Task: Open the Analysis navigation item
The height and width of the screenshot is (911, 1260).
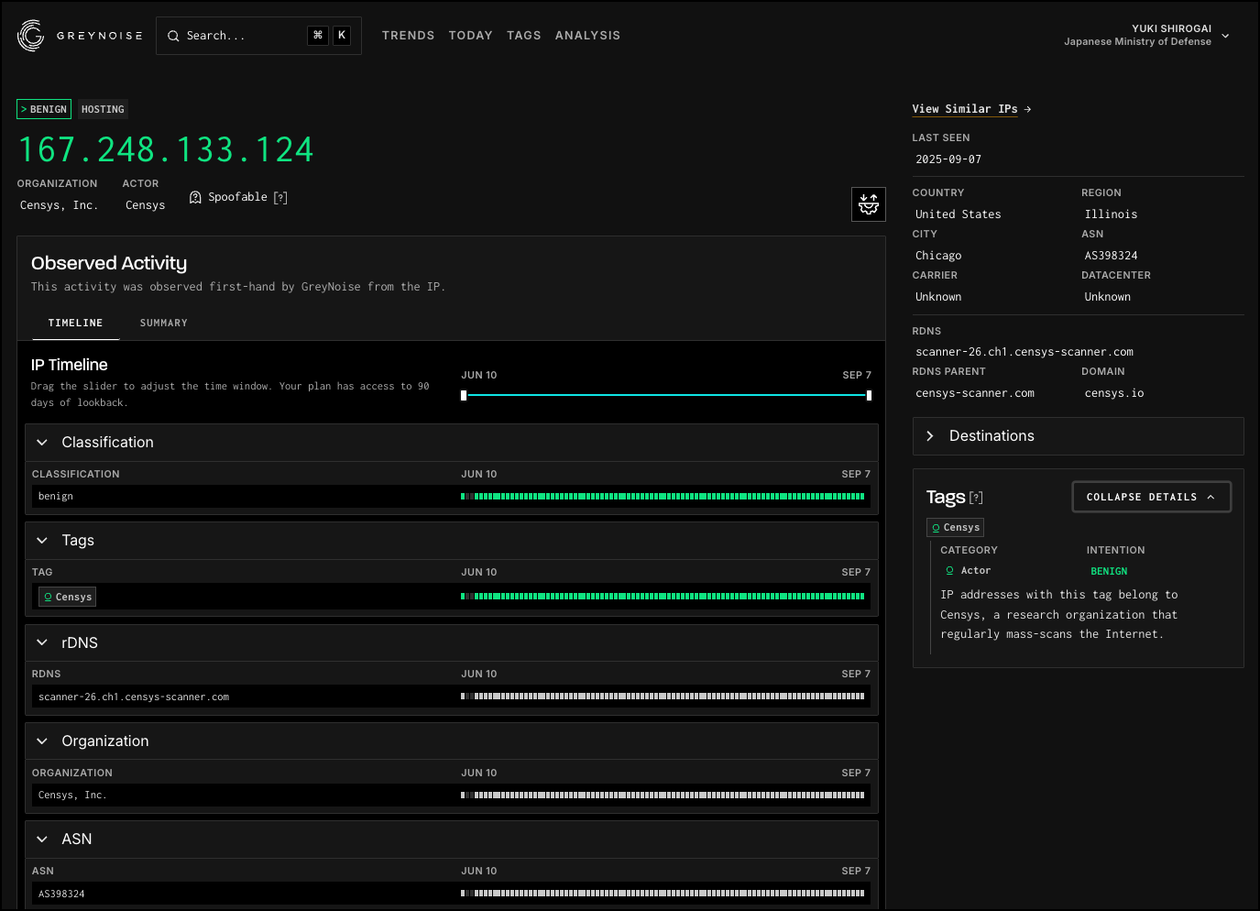Action: point(587,36)
